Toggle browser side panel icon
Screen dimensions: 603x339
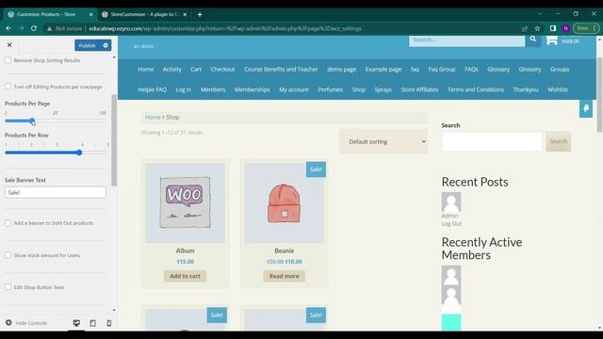[553, 28]
